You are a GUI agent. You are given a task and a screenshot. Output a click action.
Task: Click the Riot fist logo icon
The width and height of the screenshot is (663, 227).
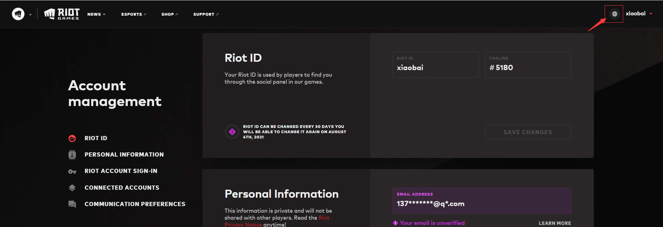[18, 14]
